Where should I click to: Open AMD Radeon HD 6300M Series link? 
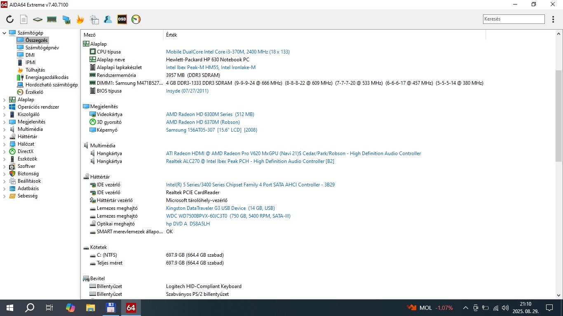pos(210,114)
